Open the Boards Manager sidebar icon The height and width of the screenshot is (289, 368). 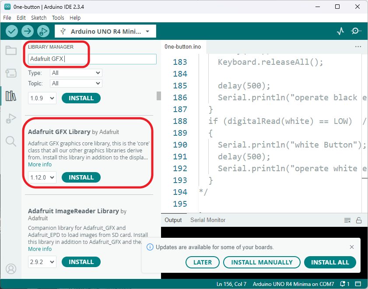click(11, 73)
